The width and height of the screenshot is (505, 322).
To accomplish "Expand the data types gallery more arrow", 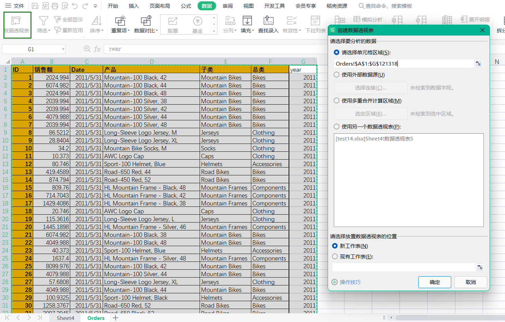I will pyautogui.click(x=214, y=31).
